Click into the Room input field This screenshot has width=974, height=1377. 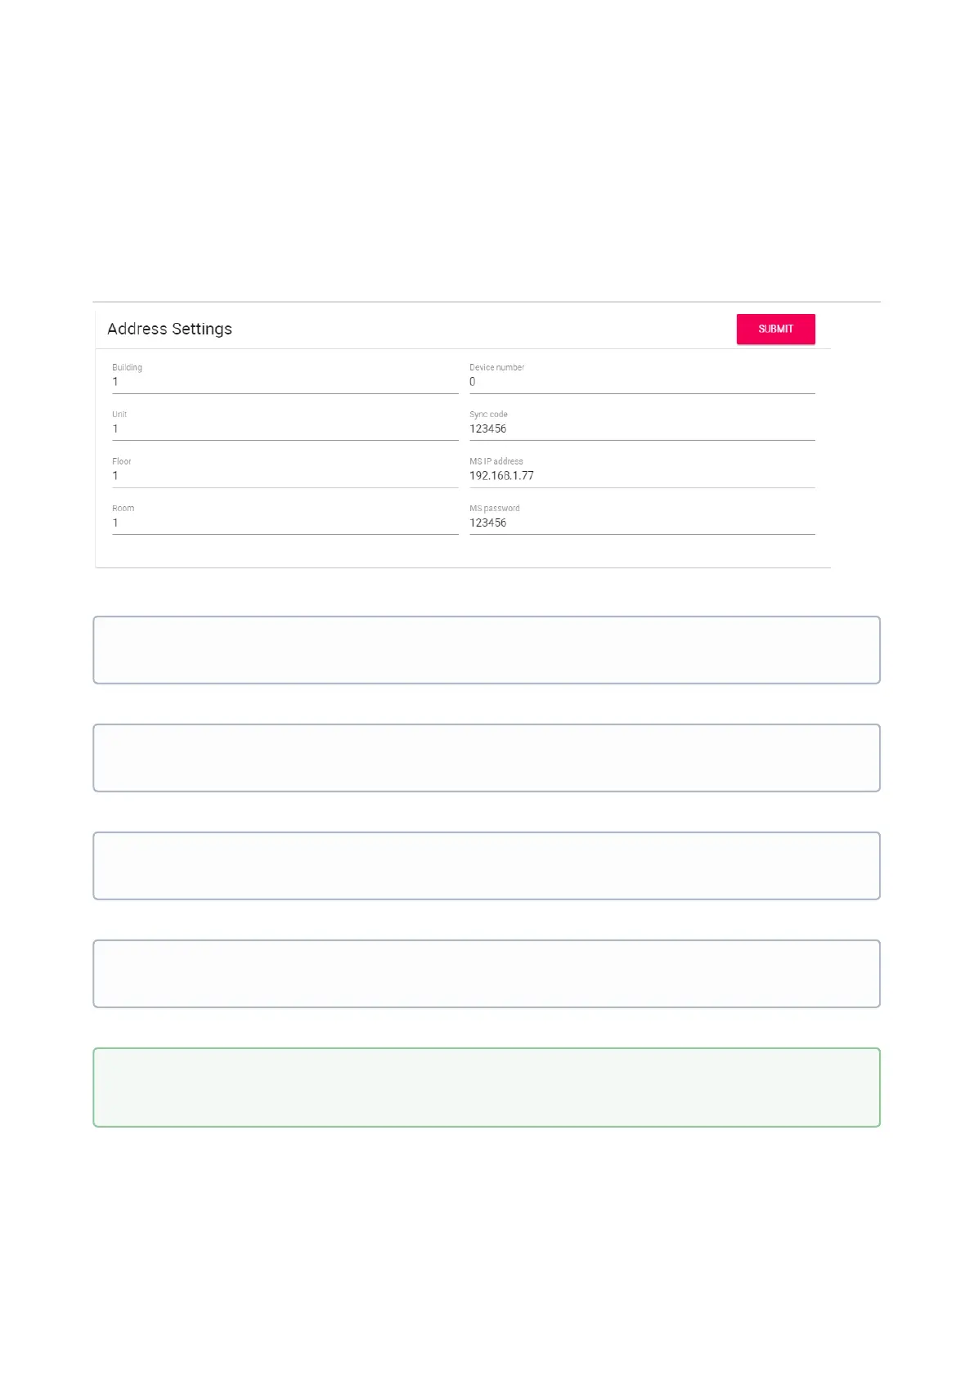click(284, 523)
